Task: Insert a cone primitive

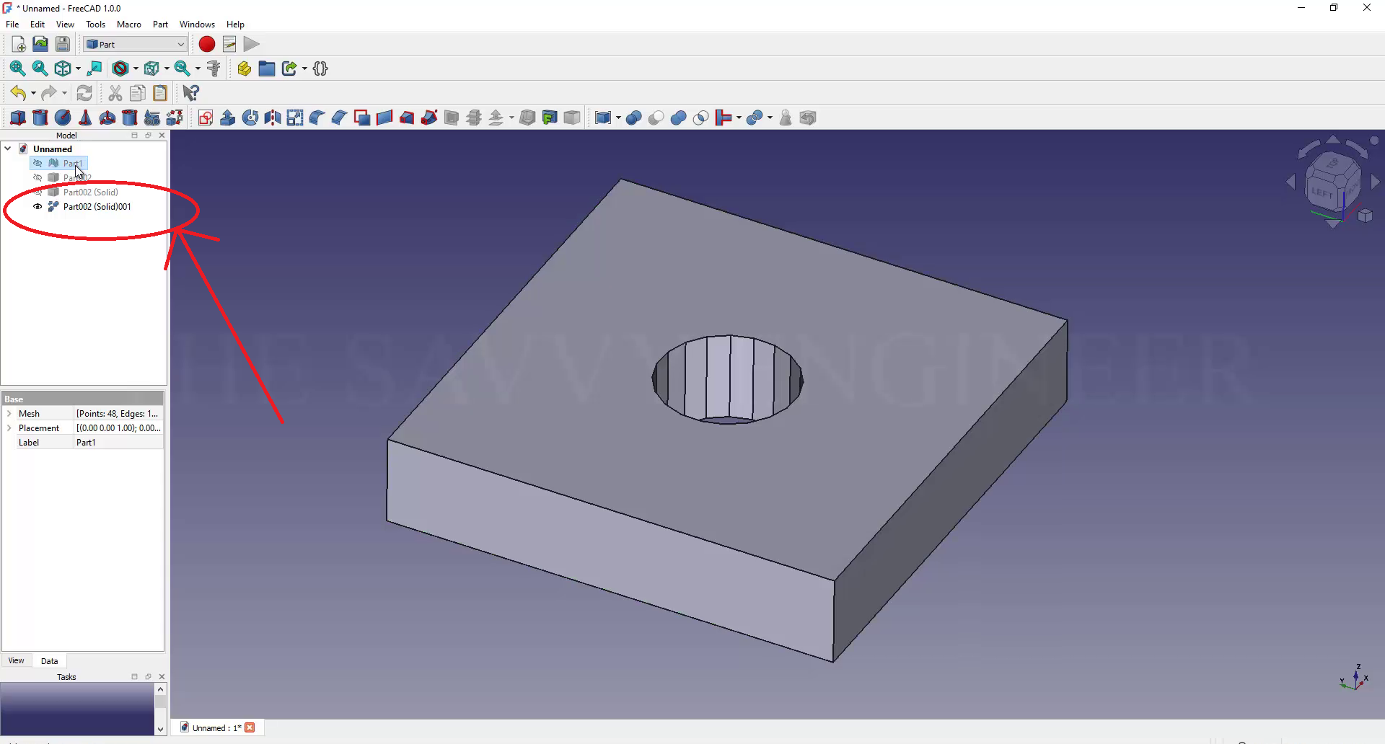Action: 85,118
